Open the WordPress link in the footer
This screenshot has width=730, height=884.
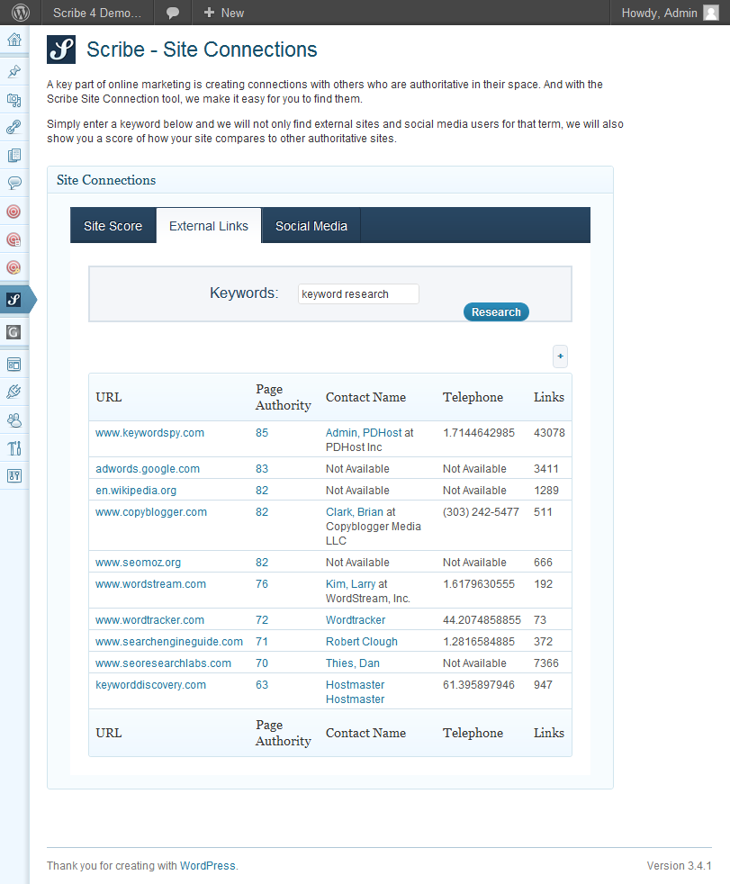207,865
